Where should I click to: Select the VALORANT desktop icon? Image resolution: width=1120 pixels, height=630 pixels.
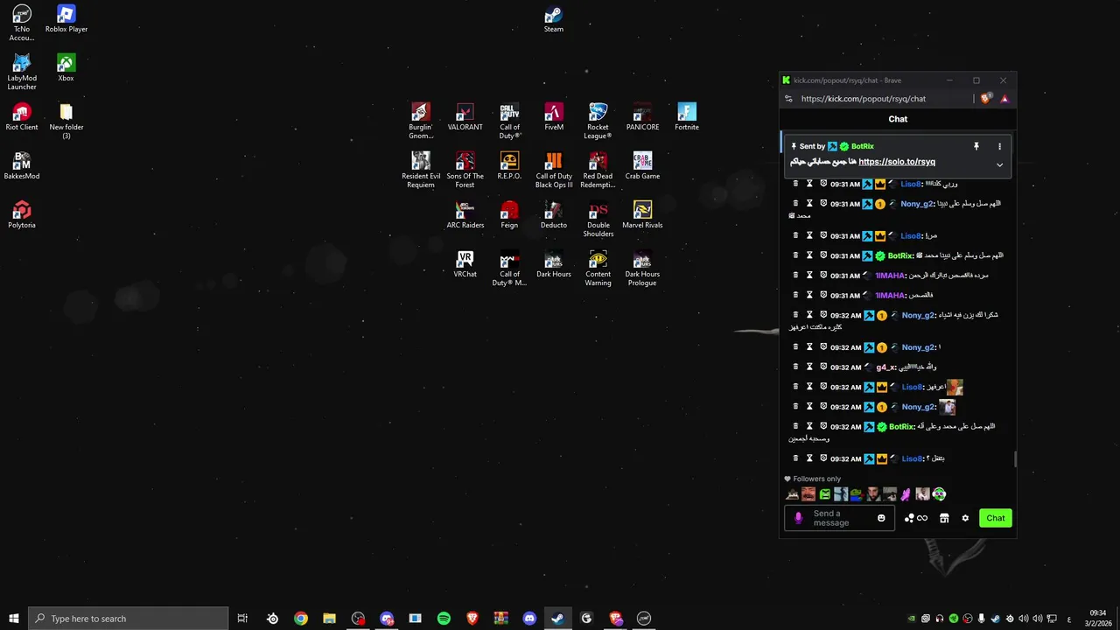pos(465,117)
